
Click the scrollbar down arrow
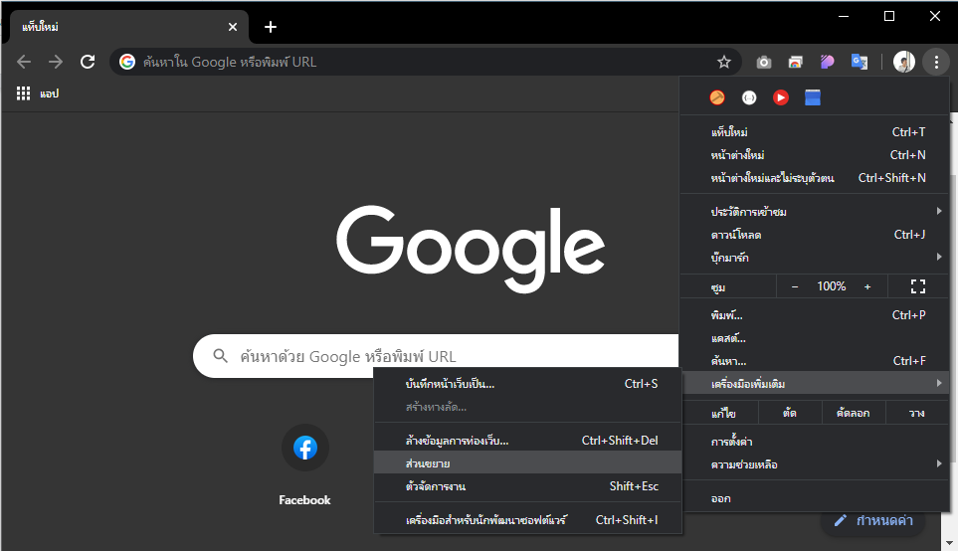tap(949, 542)
